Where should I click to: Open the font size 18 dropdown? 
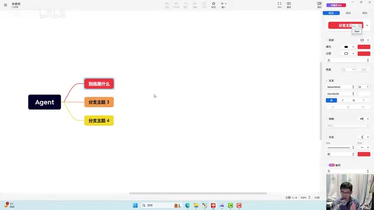[x=363, y=87]
